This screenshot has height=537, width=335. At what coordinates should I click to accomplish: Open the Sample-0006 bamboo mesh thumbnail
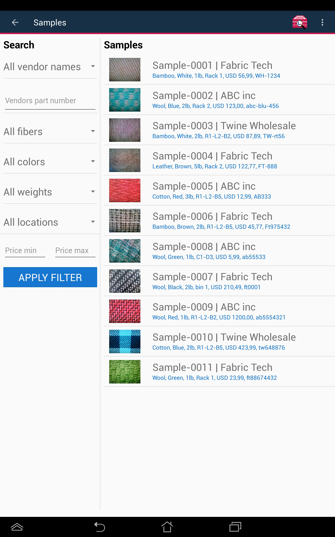point(125,221)
